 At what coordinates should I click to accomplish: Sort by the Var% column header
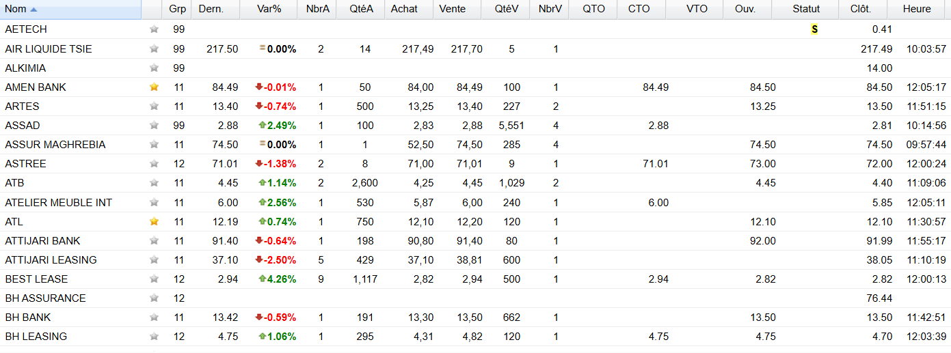click(x=269, y=9)
